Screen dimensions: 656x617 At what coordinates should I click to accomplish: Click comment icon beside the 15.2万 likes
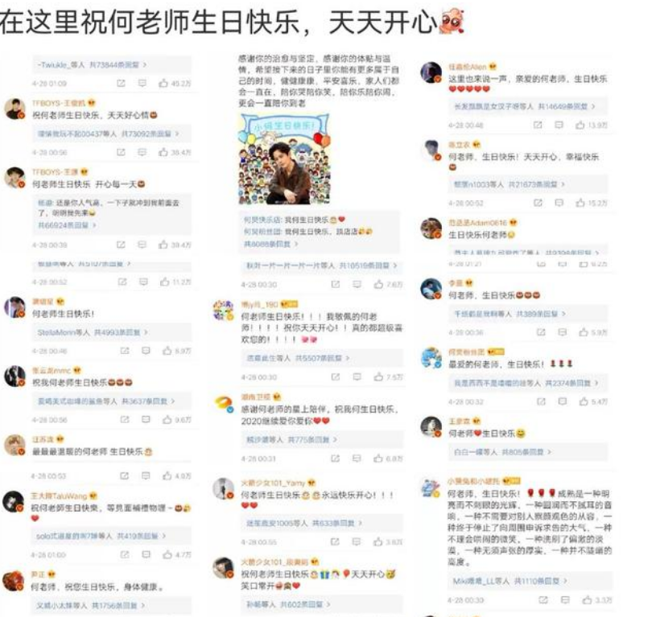(x=559, y=203)
